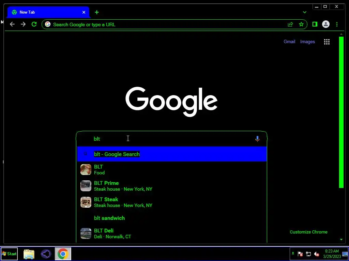
Task: Click Customize Chrome button
Action: (308, 232)
